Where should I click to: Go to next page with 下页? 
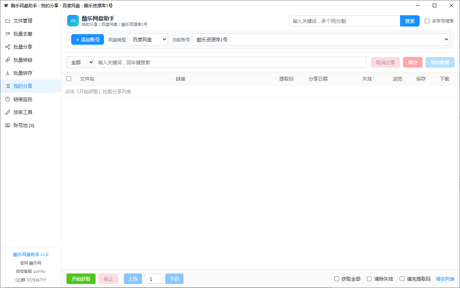click(x=174, y=279)
